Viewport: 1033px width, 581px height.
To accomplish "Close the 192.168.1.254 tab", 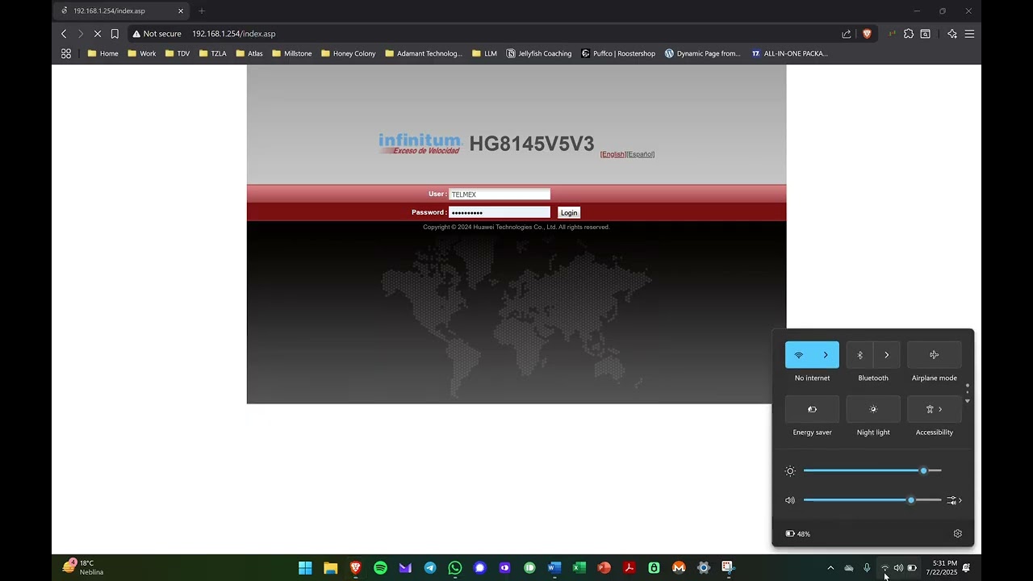I will (x=181, y=10).
